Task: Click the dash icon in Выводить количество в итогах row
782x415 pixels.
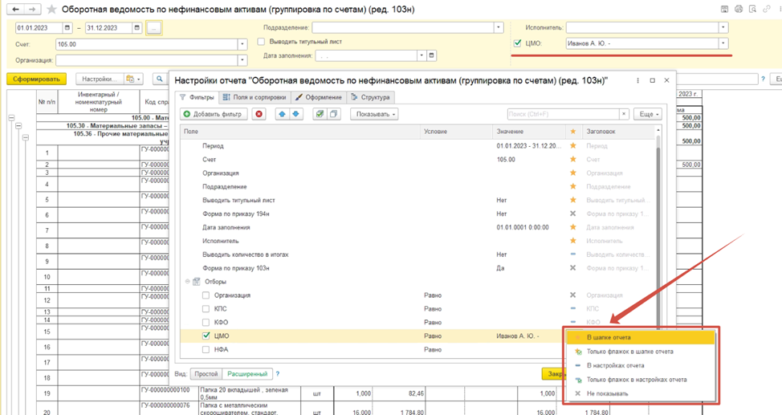Action: [x=573, y=254]
